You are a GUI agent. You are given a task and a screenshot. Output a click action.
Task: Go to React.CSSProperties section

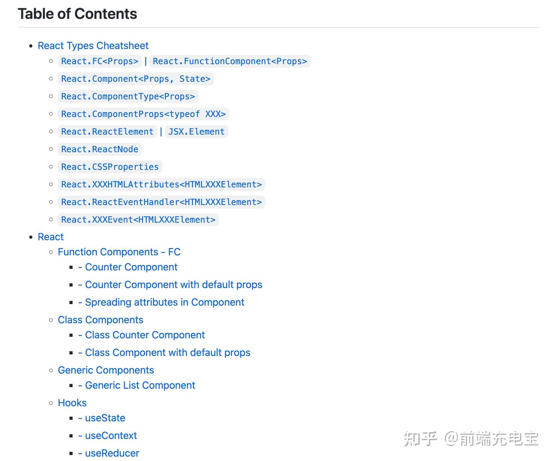point(110,167)
